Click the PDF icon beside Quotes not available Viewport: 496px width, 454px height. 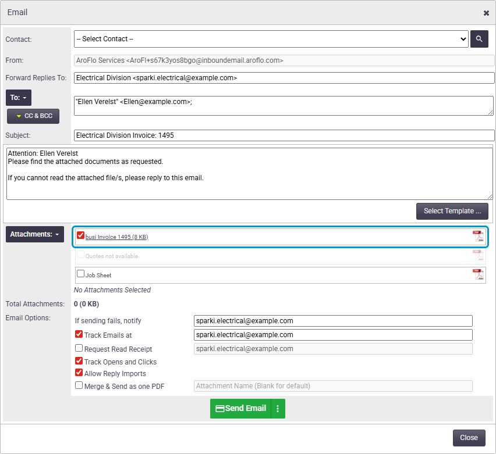pos(479,255)
